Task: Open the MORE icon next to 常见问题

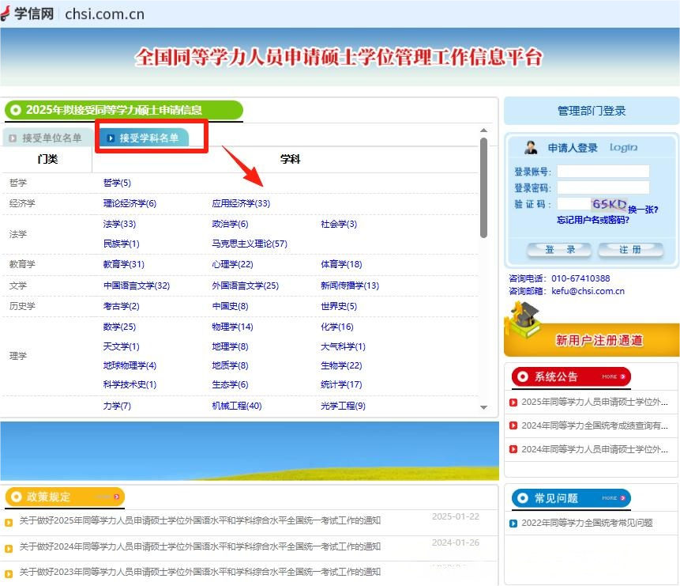Action: click(614, 498)
